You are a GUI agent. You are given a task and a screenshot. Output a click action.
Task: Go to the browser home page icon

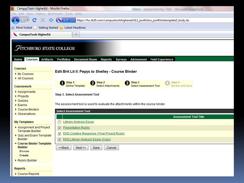(51, 20)
